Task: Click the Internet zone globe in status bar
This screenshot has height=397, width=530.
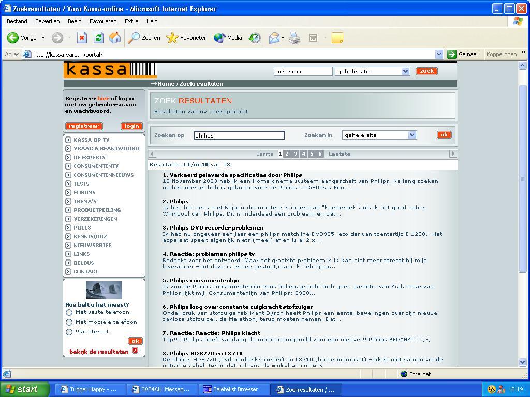Action: click(x=404, y=374)
